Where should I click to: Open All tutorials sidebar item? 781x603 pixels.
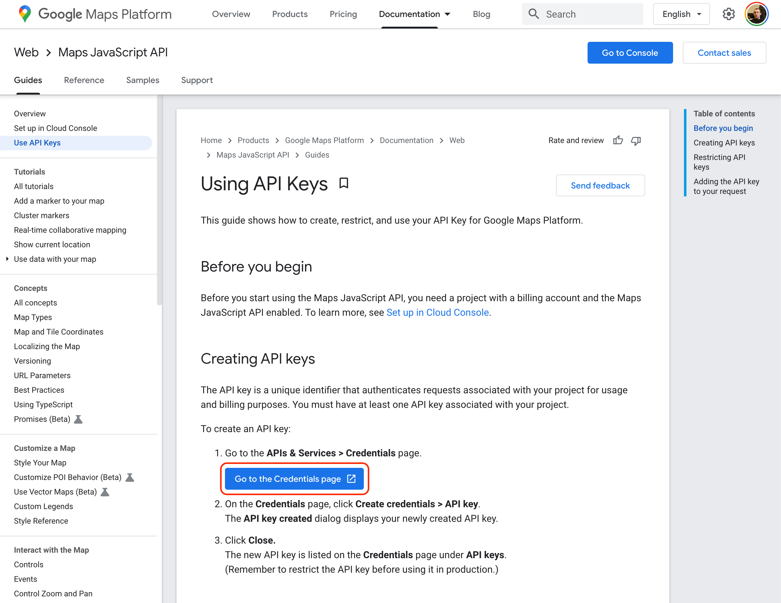pos(34,186)
